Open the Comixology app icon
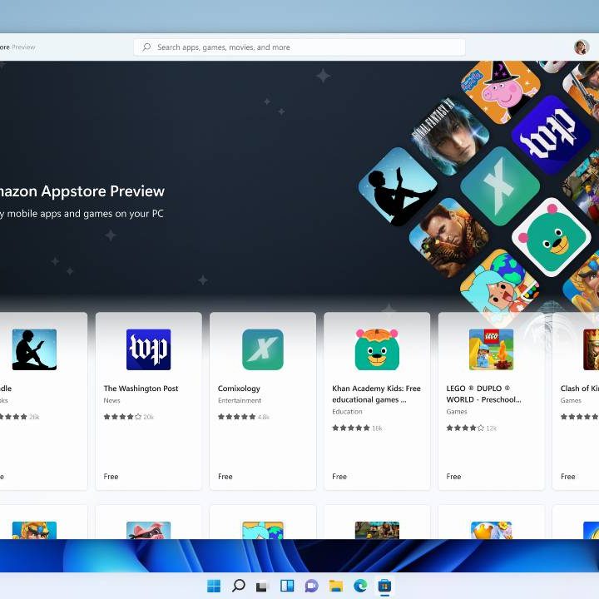599x599 pixels. (x=263, y=349)
